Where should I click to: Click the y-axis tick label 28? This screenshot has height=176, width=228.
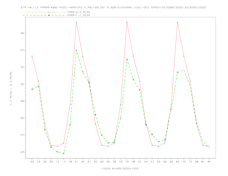22,101
